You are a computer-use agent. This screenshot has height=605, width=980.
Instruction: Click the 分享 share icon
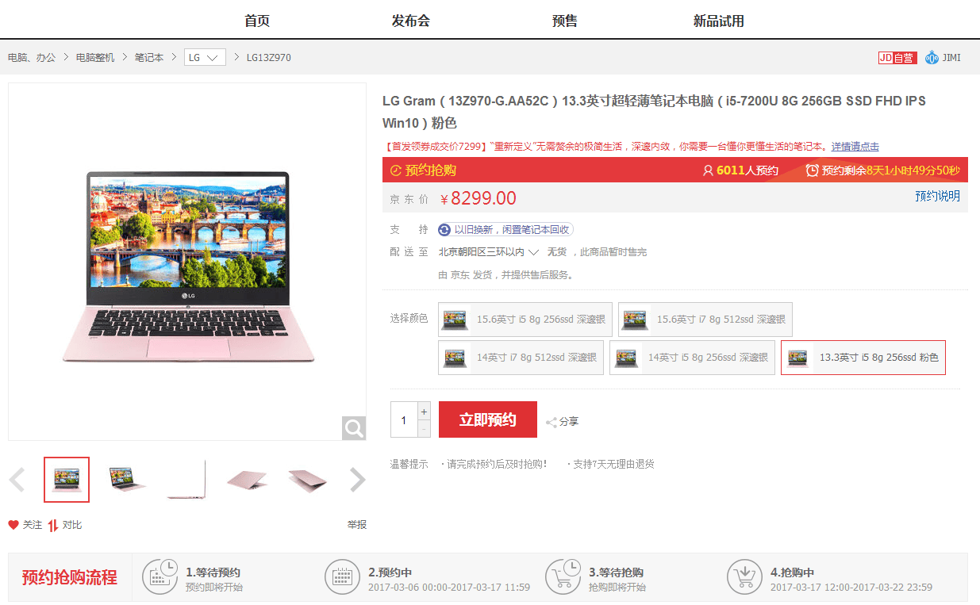pyautogui.click(x=551, y=422)
